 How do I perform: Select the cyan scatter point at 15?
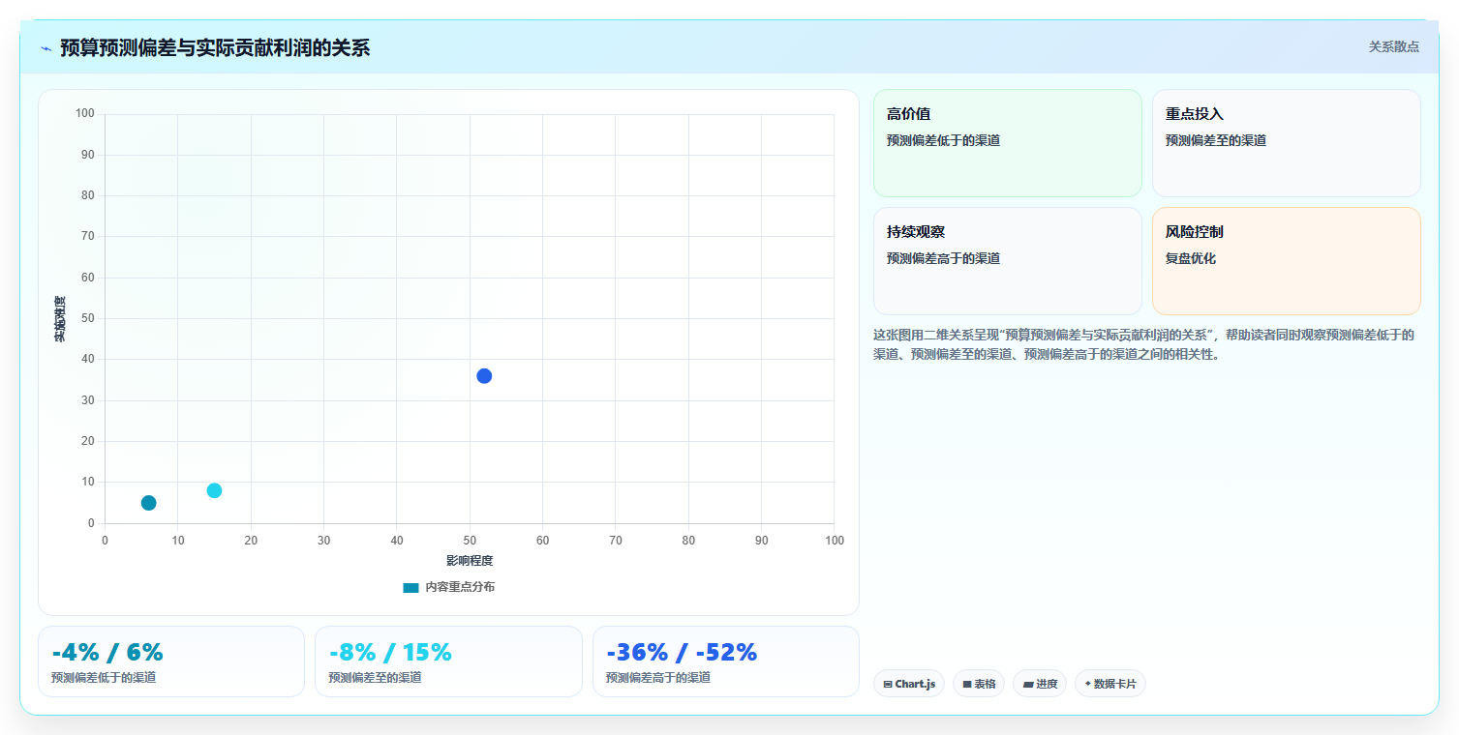click(x=214, y=490)
